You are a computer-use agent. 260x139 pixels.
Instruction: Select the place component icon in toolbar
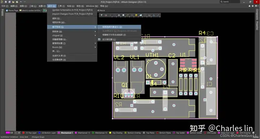[x=123, y=15]
